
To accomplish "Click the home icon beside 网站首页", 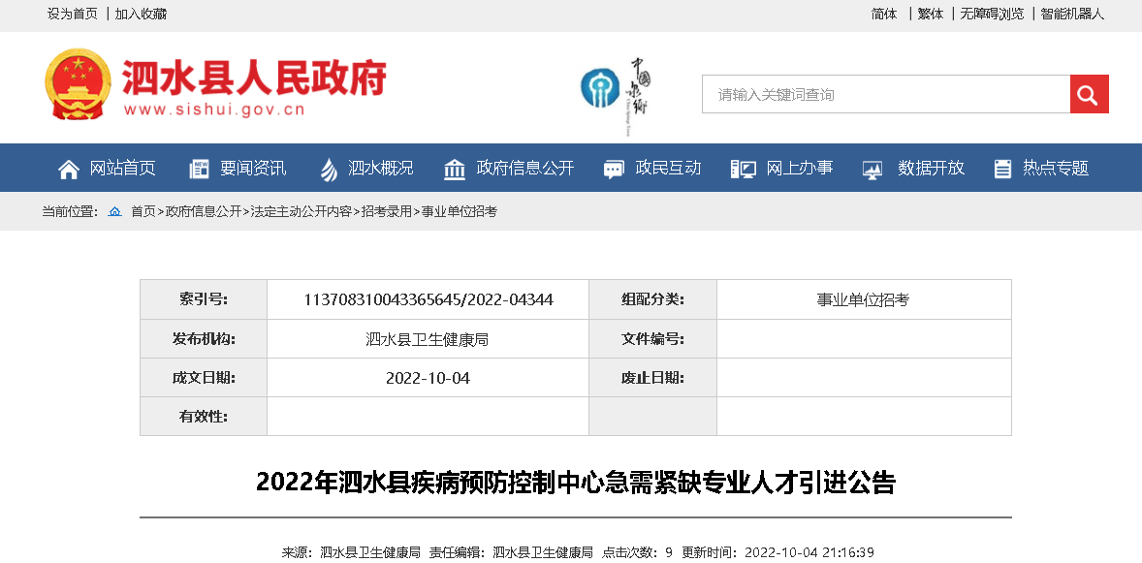I will point(69,169).
